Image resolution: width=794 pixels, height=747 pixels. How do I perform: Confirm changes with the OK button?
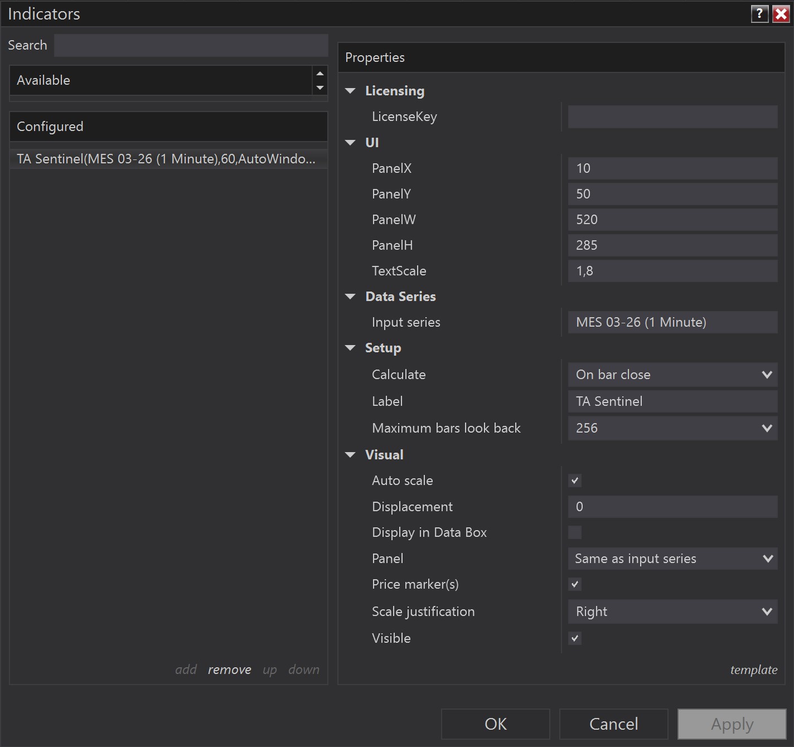pos(495,724)
